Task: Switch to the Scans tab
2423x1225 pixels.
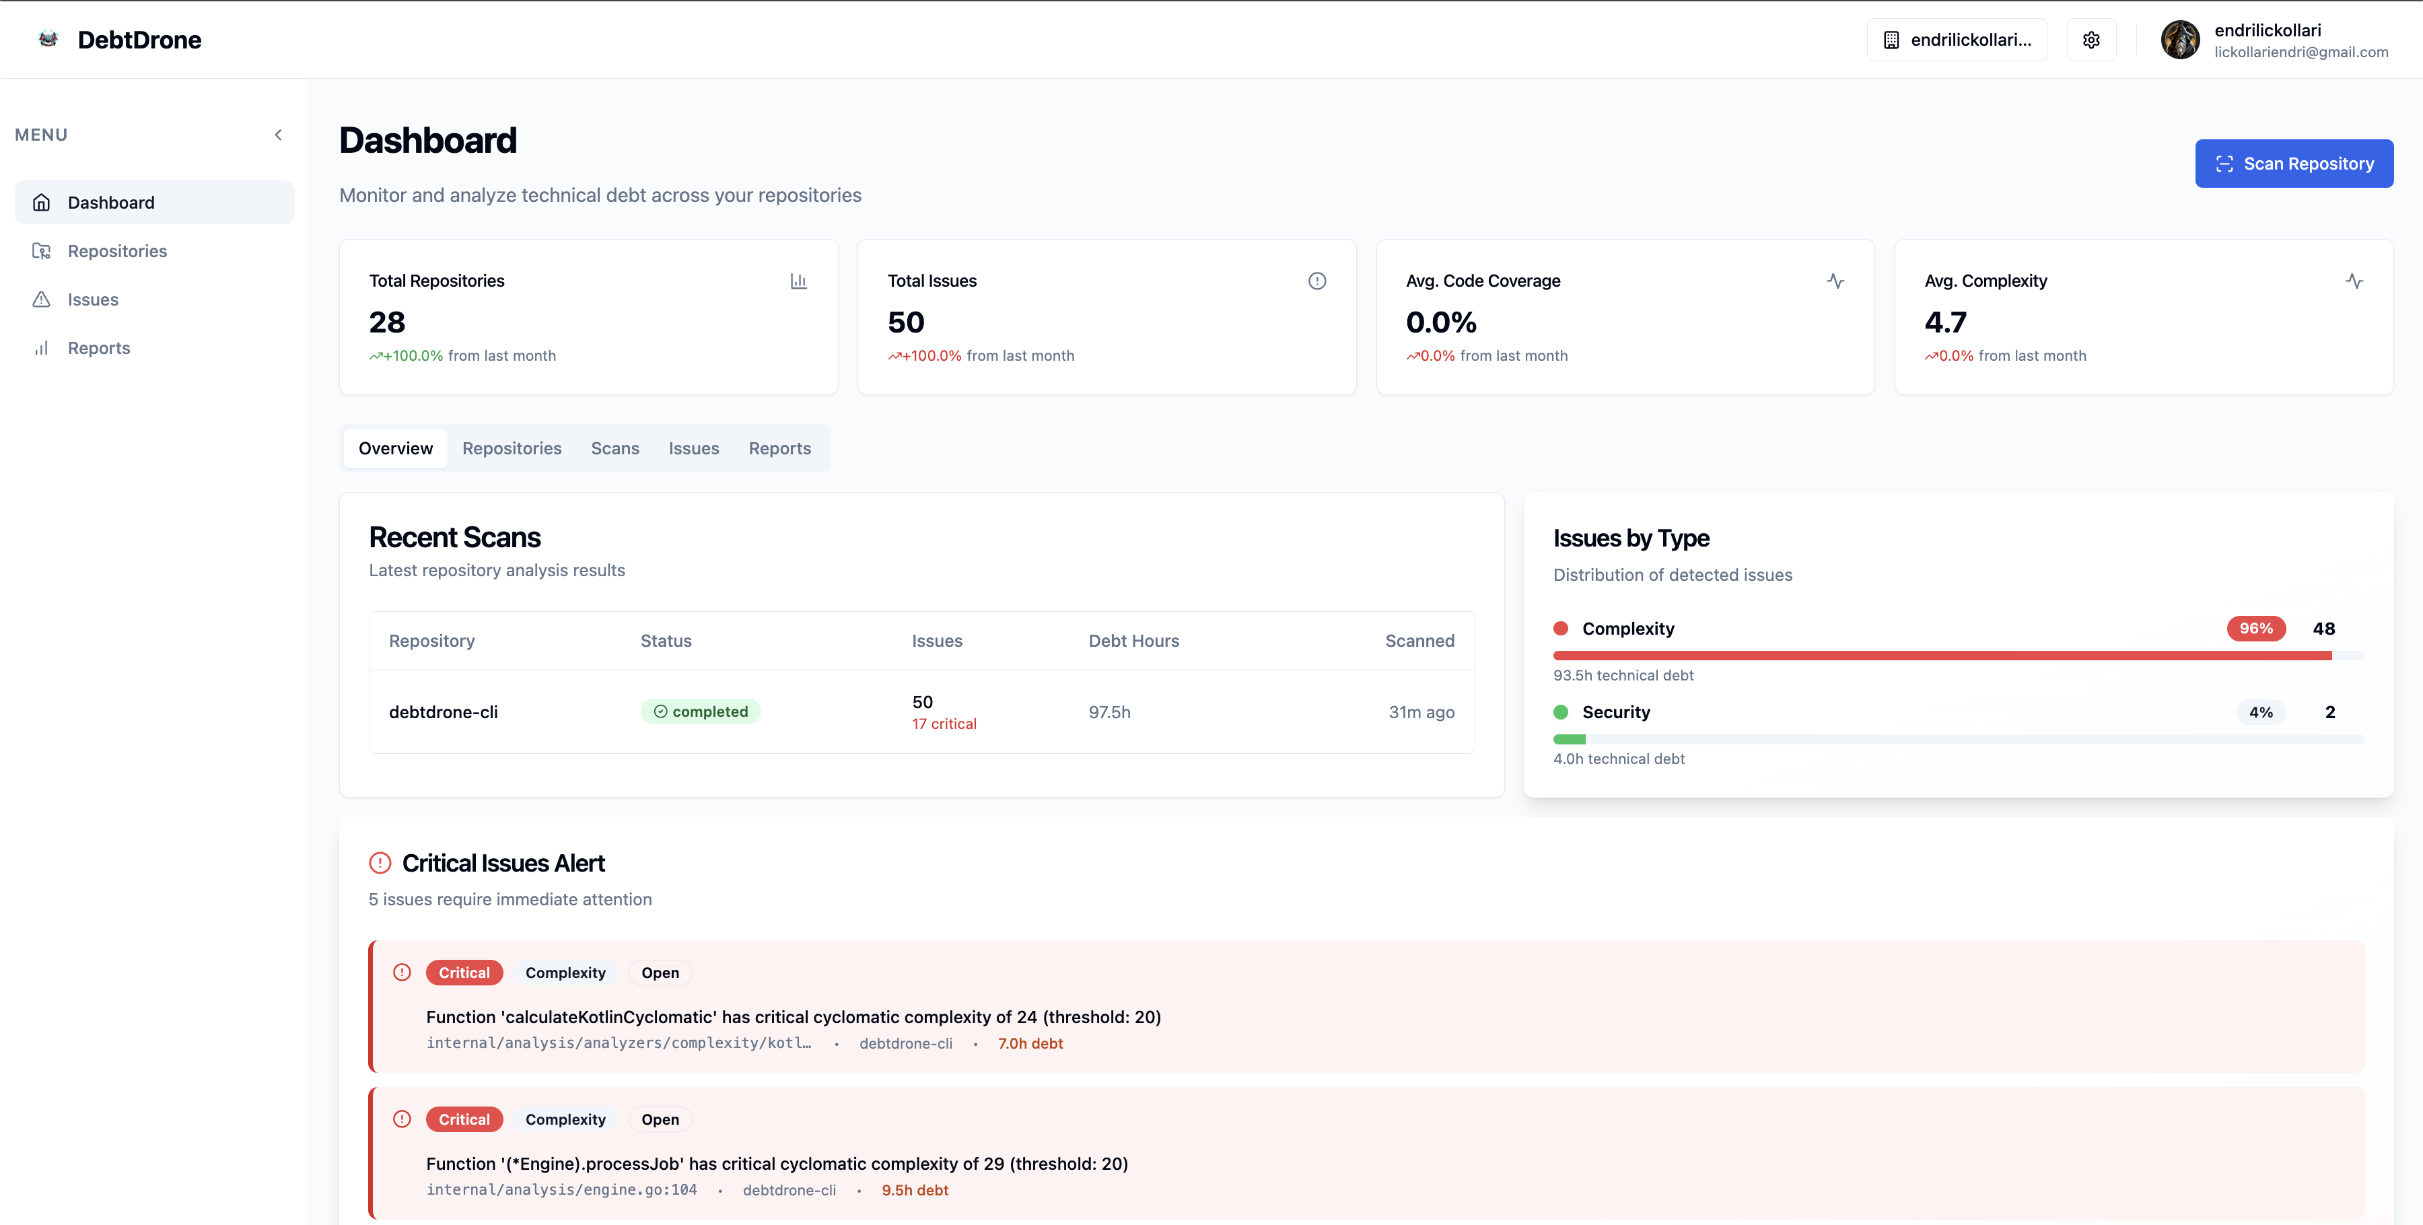Action: 615,448
